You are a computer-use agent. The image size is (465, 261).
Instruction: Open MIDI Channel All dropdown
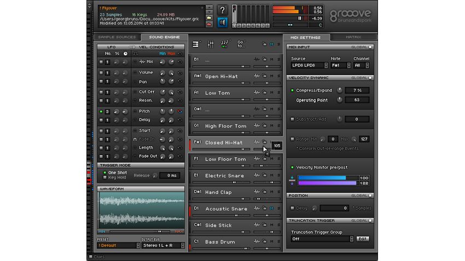tap(361, 65)
